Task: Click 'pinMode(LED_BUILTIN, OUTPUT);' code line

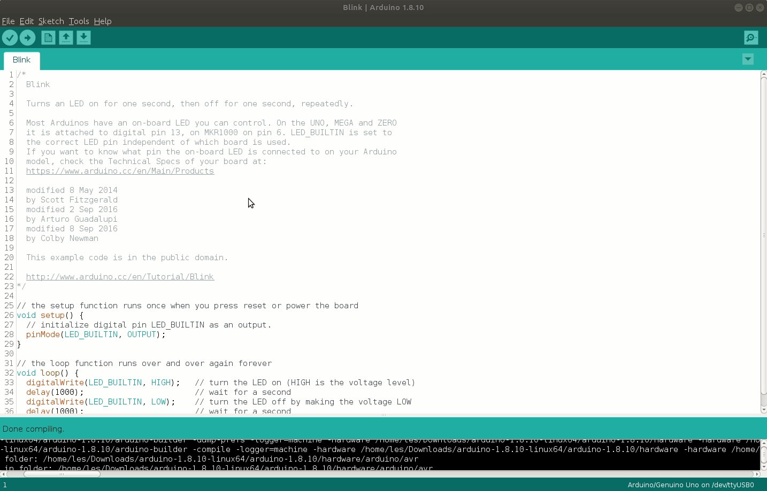Action: coord(96,334)
